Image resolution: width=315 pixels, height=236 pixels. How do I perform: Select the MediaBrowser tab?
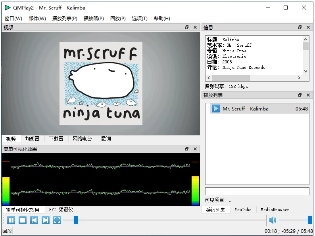275,210
